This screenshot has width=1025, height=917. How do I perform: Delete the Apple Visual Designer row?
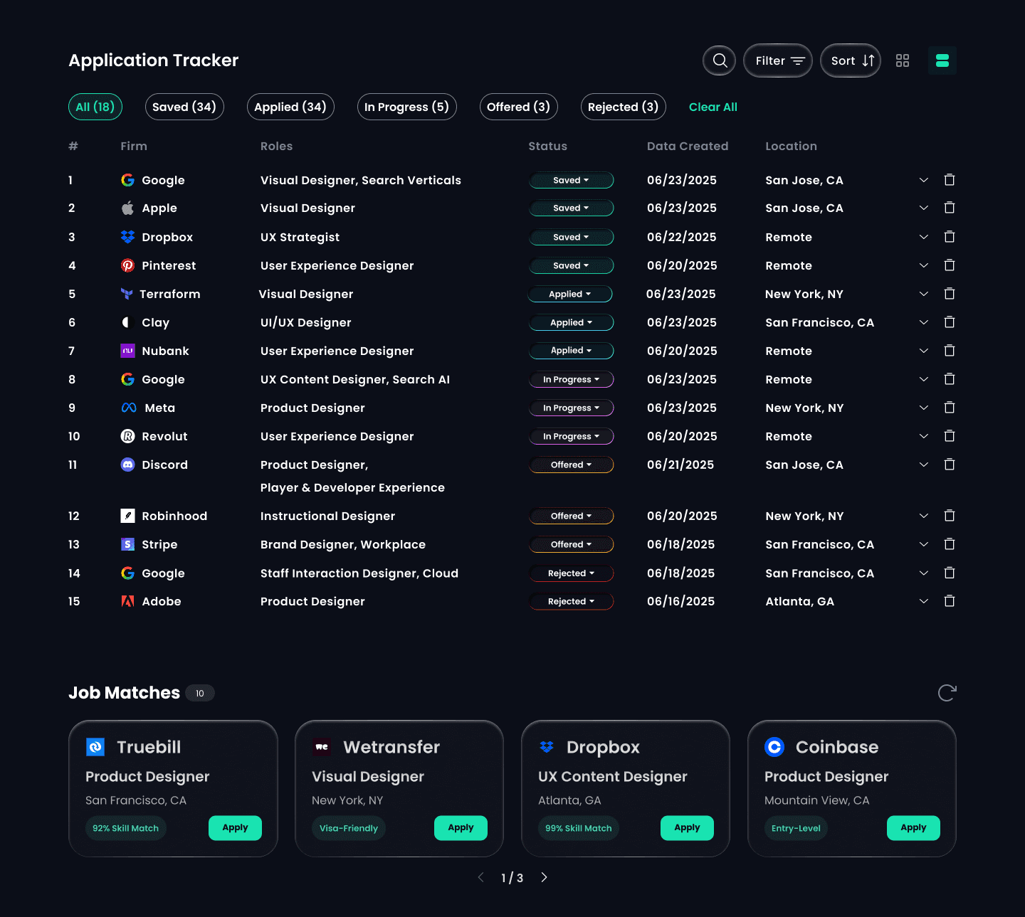pyautogui.click(x=949, y=208)
